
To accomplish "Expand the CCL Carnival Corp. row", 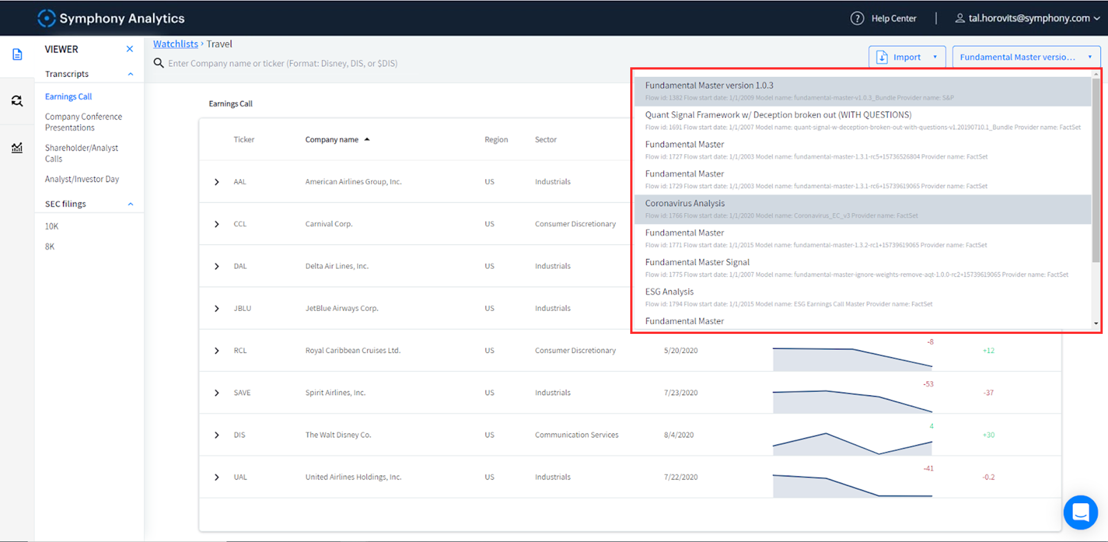I will 217,224.
